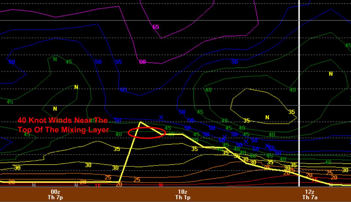Click the white vertical time cursor line
This screenshot has height=202, width=351.
[299, 82]
